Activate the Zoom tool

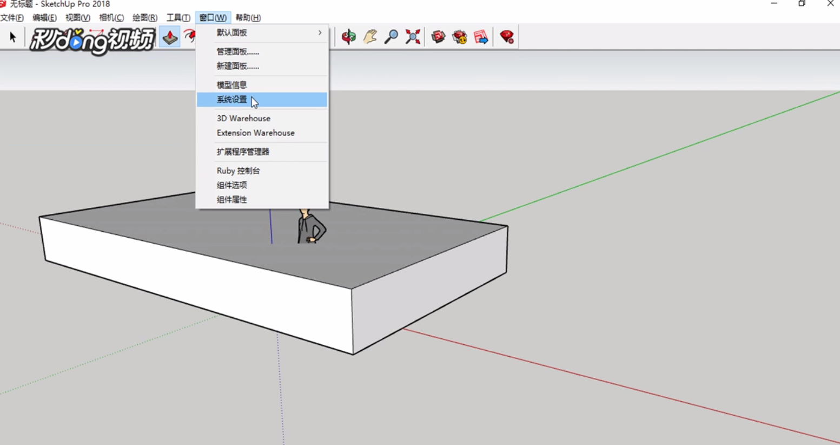(x=391, y=37)
